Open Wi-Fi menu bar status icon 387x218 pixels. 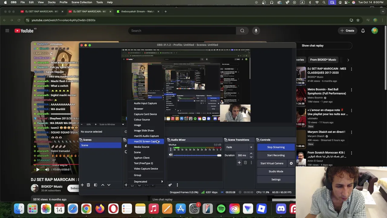(317, 2)
